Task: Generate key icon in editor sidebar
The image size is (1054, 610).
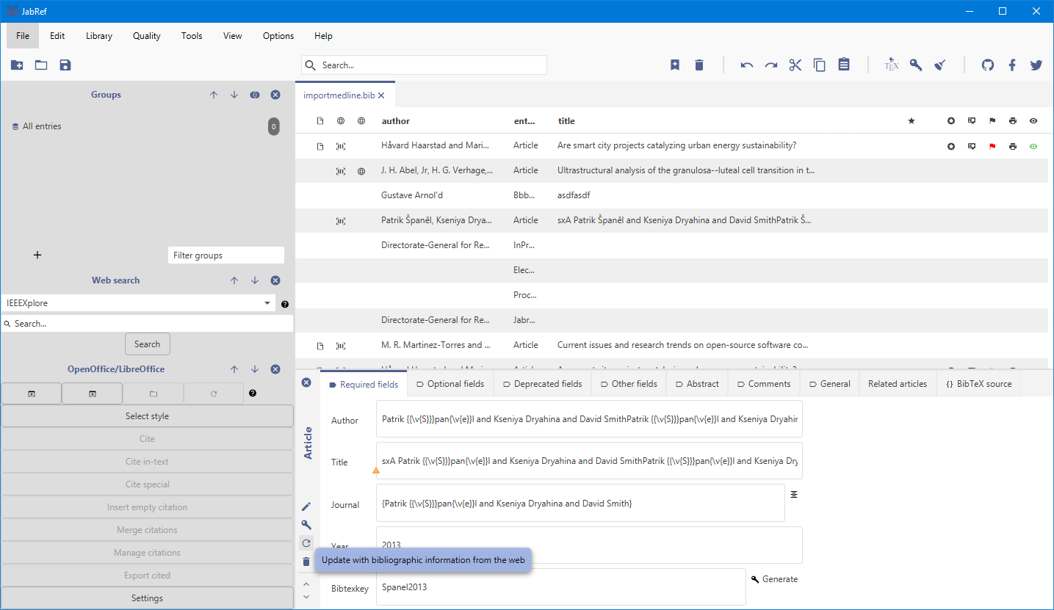Action: pos(306,525)
